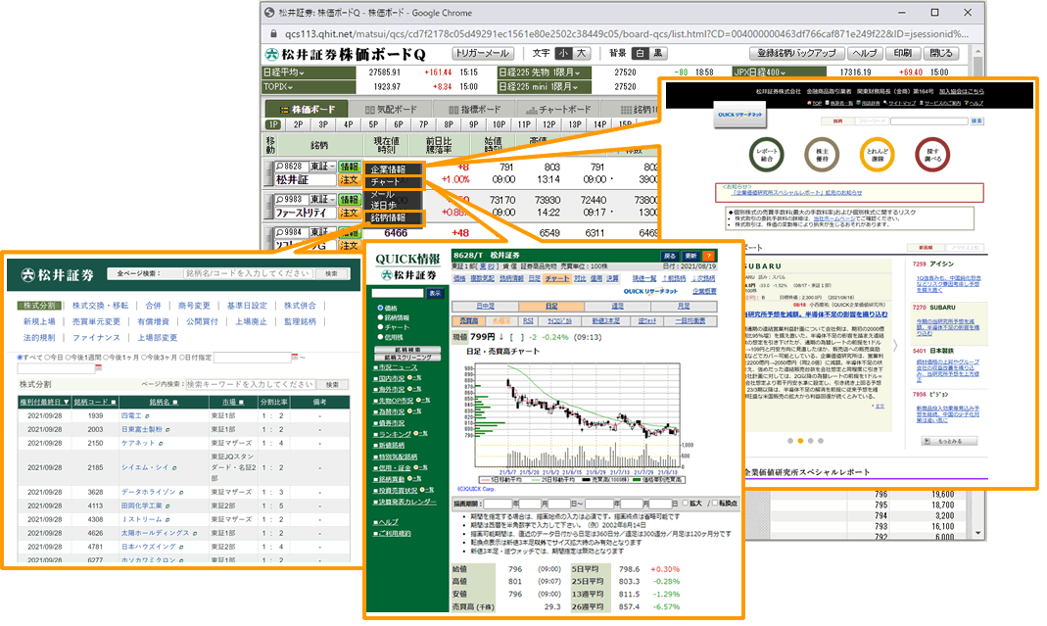Select the second carousel dot under SUBARU report
Image resolution: width=1047 pixels, height=626 pixels.
click(800, 441)
